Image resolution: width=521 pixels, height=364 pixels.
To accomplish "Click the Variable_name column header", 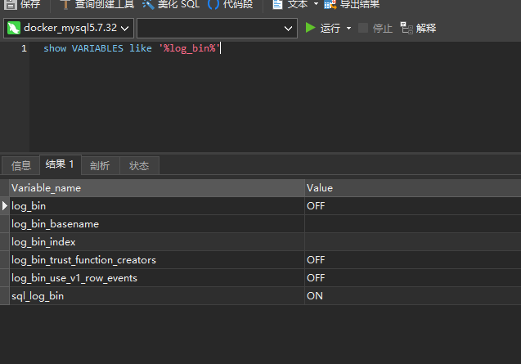I will point(155,188).
